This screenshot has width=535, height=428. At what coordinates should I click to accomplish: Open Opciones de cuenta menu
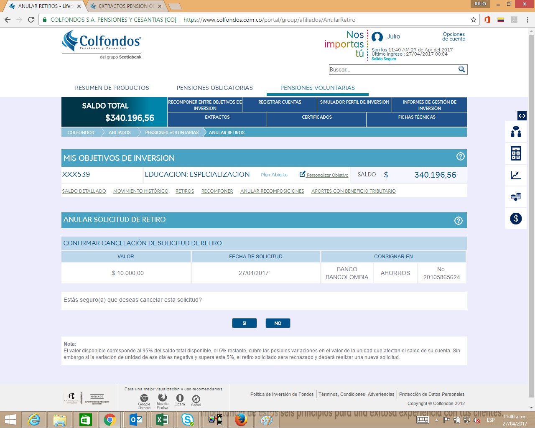(453, 37)
